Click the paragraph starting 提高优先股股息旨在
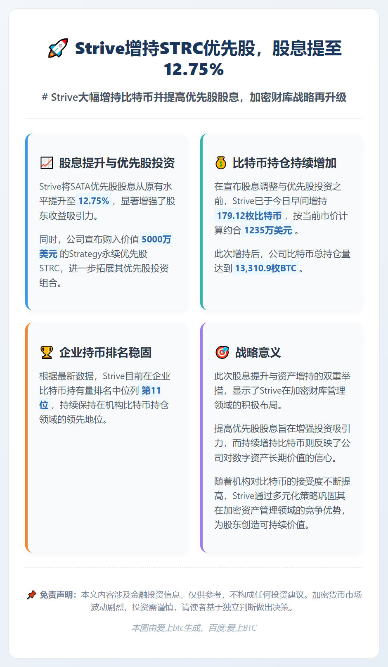The image size is (388, 667). point(282,443)
